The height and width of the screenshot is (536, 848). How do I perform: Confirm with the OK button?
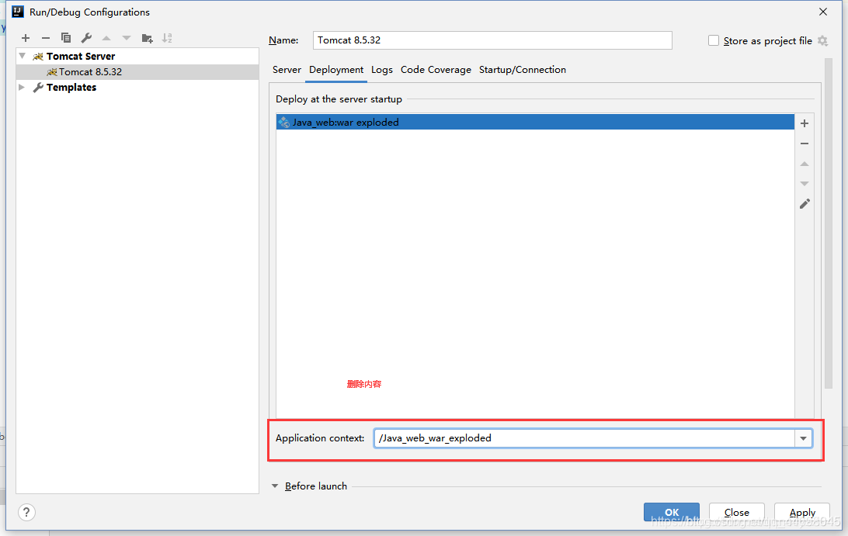672,512
